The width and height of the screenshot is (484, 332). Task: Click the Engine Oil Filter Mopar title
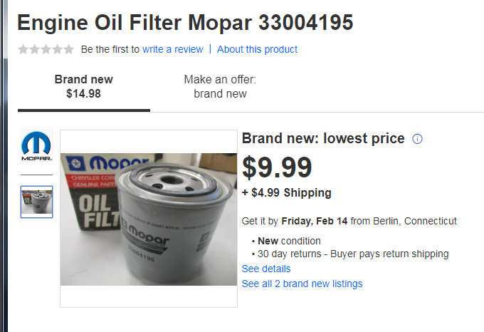tap(185, 23)
